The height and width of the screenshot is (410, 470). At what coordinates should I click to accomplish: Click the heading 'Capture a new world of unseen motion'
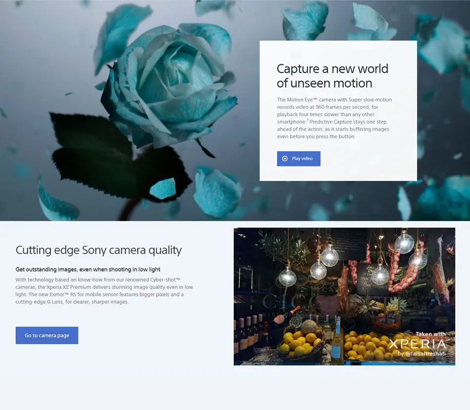332,76
